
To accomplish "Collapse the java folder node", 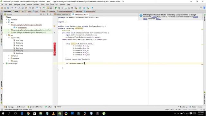I will pos(6,22).
